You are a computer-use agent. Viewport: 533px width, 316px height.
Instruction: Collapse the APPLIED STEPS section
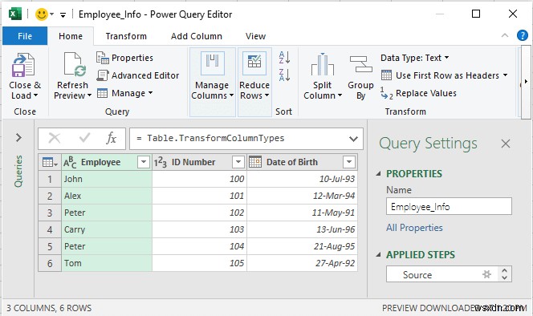click(378, 254)
